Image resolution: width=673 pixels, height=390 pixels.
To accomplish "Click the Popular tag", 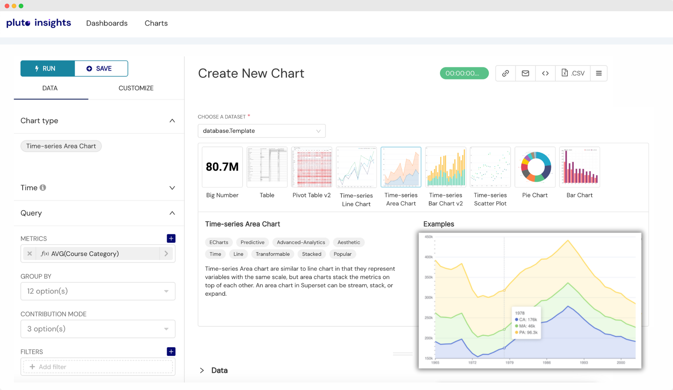I will pyautogui.click(x=342, y=254).
